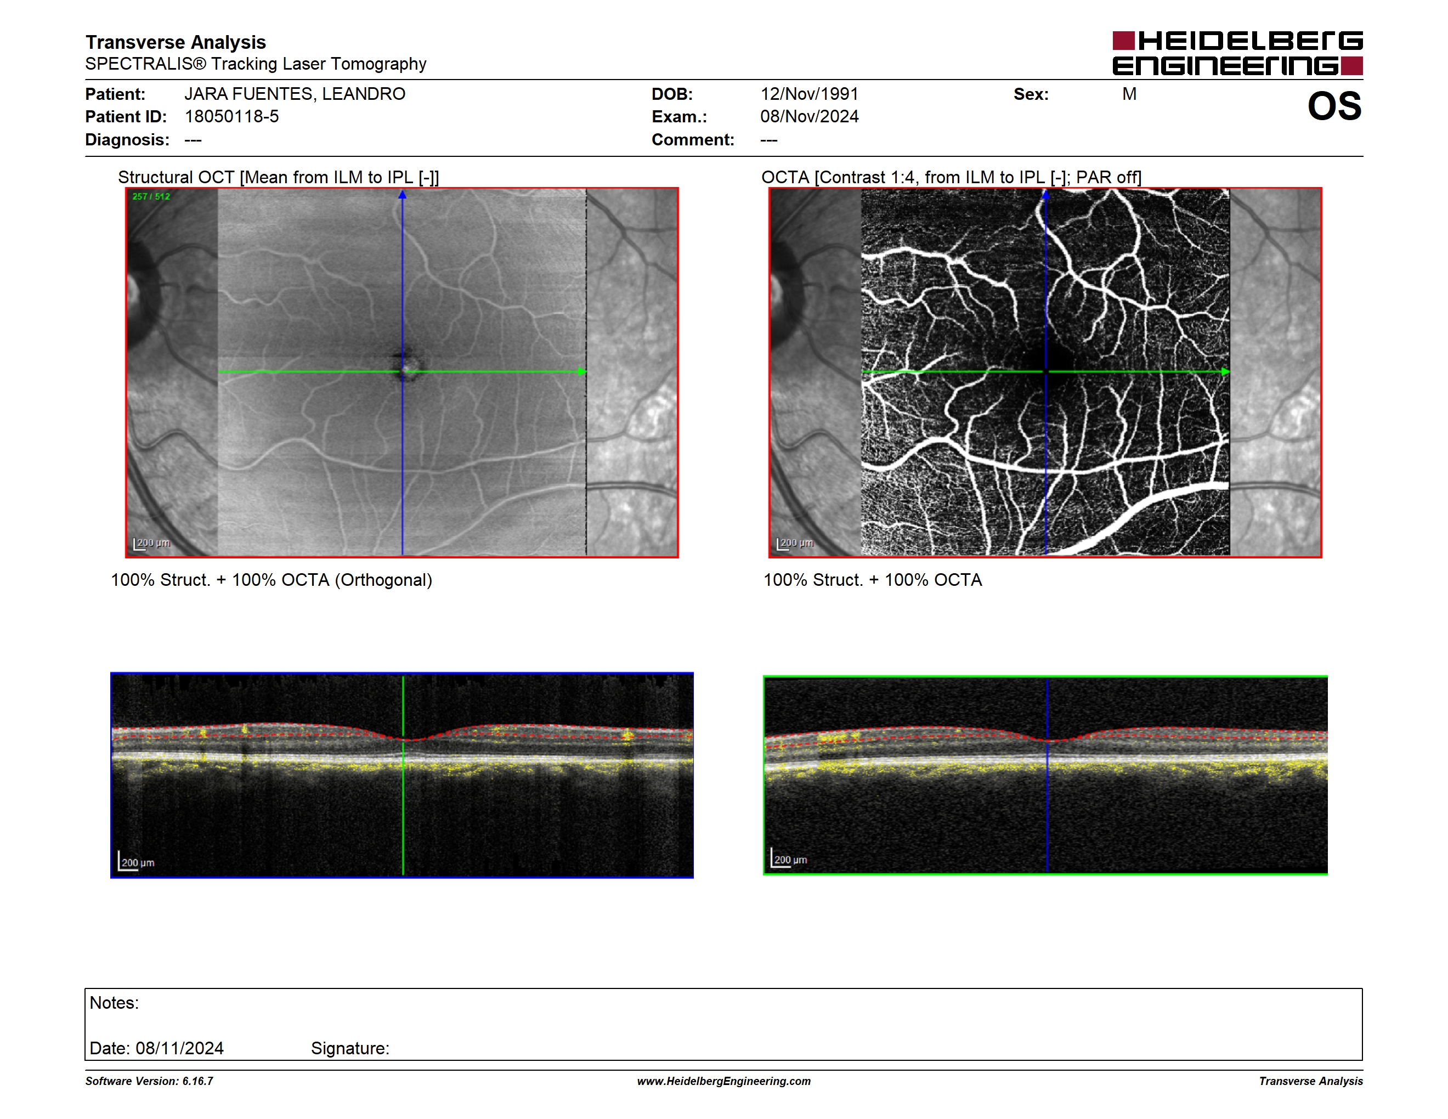Click the 257 / 512 scan counter
This screenshot has height=1119, width=1448.
pyautogui.click(x=151, y=196)
